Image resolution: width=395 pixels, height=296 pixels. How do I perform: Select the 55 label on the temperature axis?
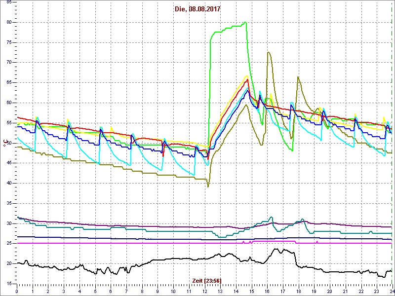[x=8, y=123]
